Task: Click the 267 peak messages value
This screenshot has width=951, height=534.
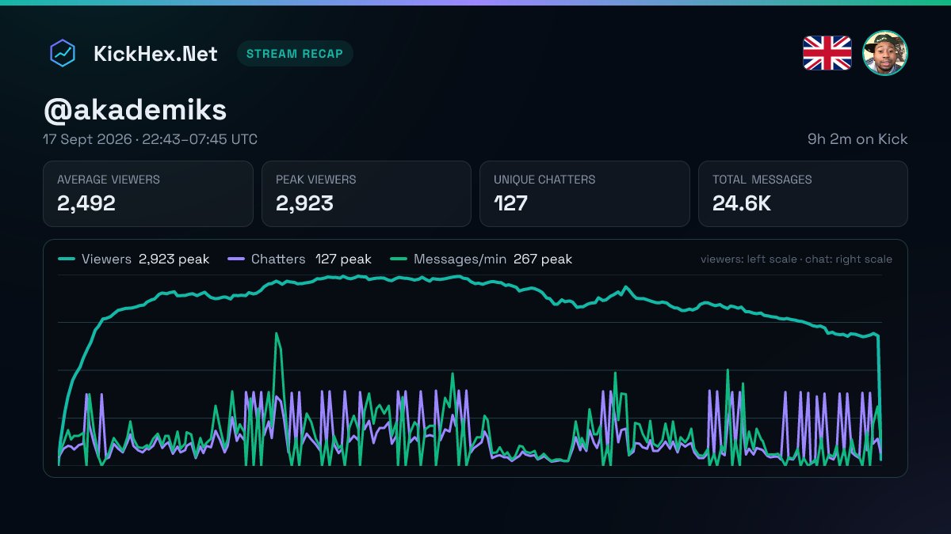Action: tap(543, 259)
